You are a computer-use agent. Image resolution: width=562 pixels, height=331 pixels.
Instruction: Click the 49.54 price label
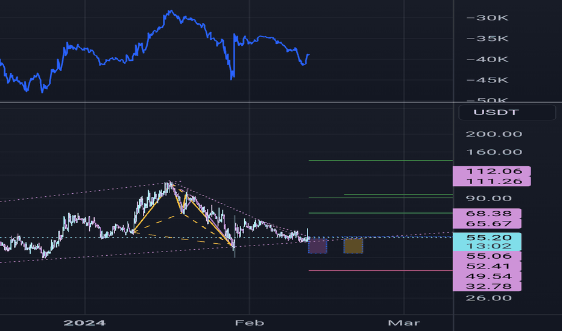[487, 276]
